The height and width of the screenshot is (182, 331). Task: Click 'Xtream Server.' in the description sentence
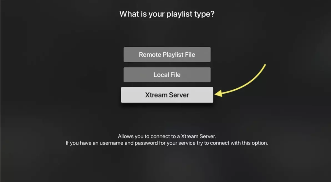point(199,136)
